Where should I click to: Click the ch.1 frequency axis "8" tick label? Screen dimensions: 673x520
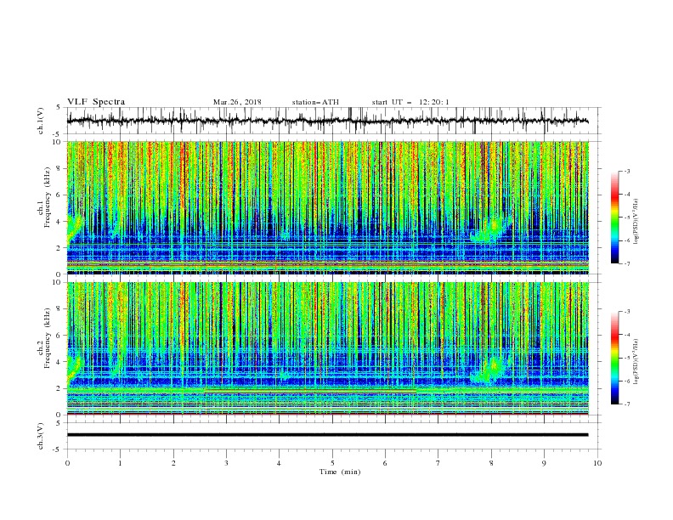[59, 168]
